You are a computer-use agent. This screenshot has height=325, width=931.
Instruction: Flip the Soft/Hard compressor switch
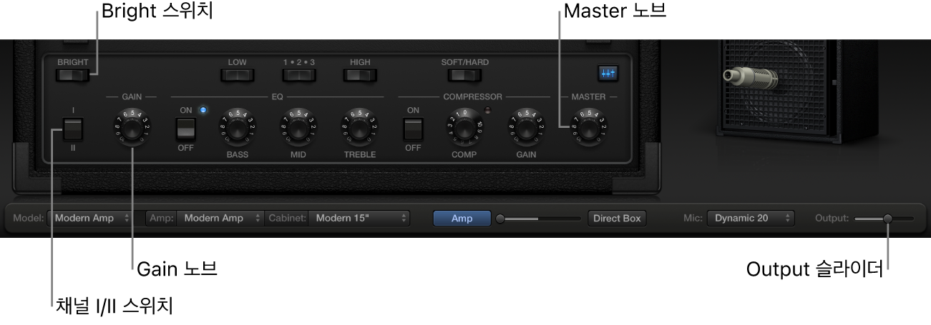point(464,74)
